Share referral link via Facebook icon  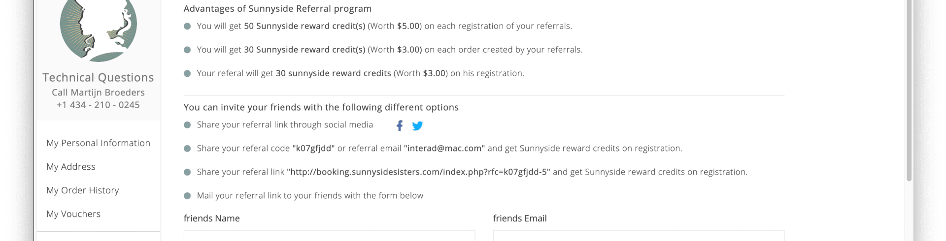pos(400,126)
